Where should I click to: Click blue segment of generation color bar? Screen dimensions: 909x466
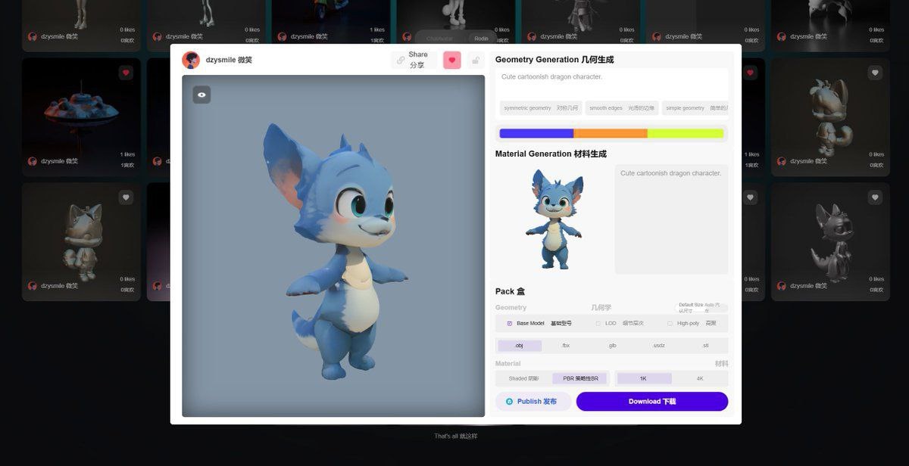tap(536, 133)
